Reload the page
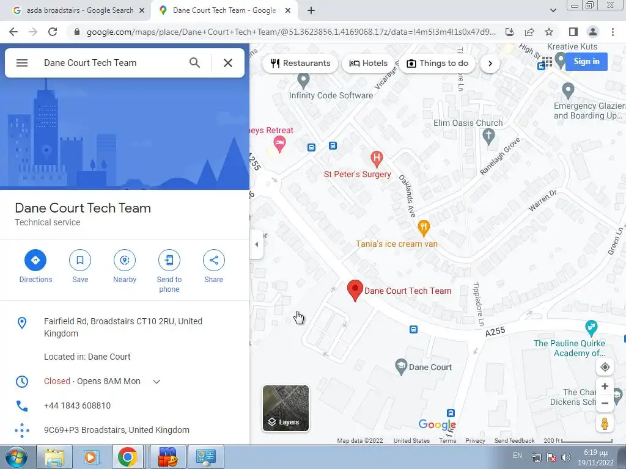The image size is (626, 469). 53,32
